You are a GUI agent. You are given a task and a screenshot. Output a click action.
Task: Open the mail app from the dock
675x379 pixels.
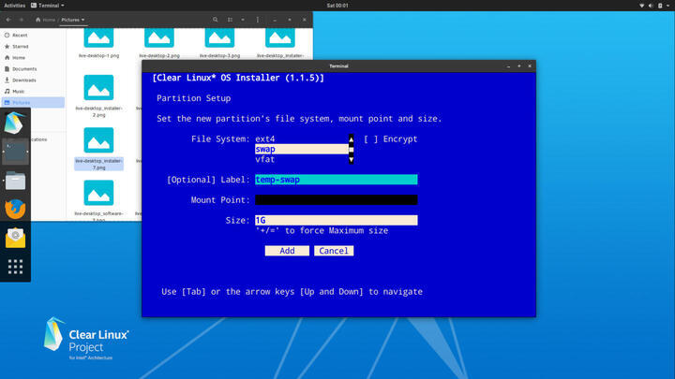(x=16, y=238)
